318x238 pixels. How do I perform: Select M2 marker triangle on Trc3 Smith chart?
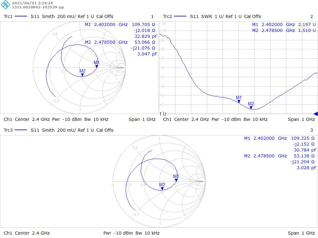(x=162, y=189)
